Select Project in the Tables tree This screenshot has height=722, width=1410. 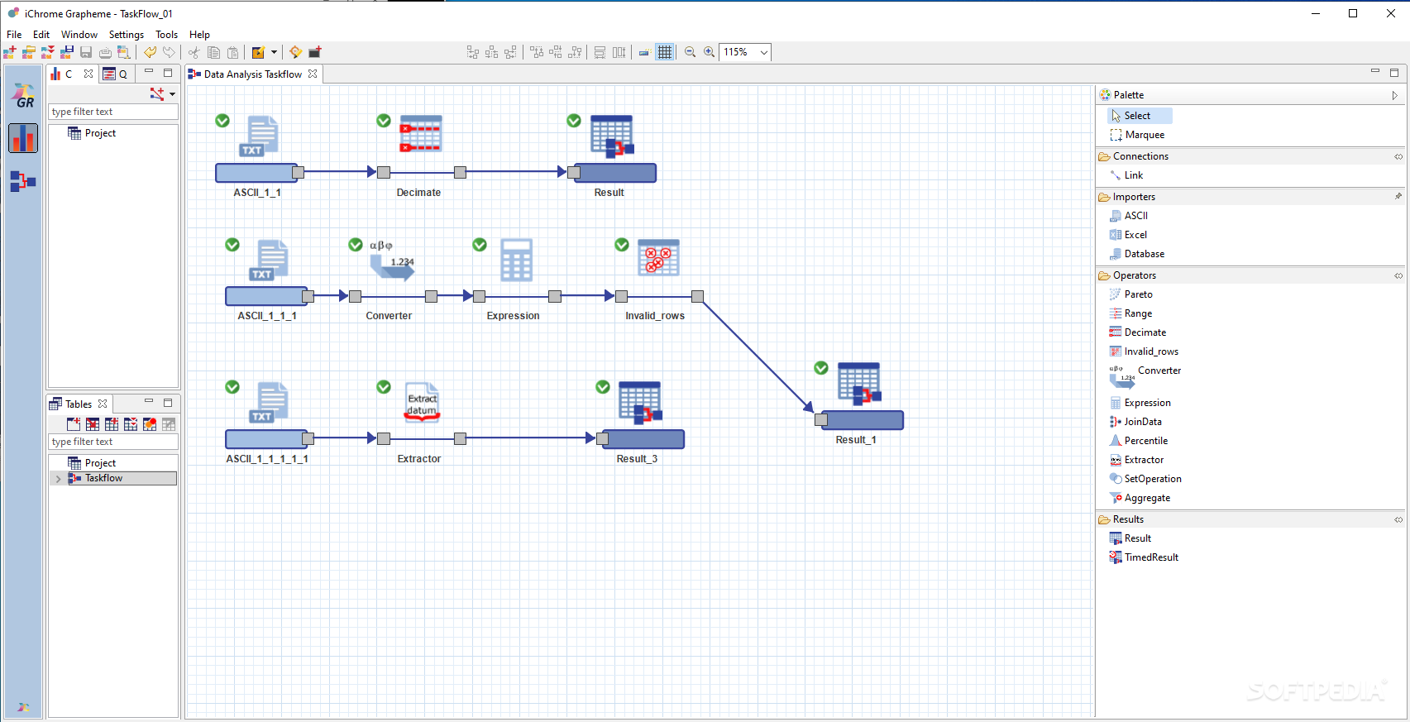(x=91, y=463)
